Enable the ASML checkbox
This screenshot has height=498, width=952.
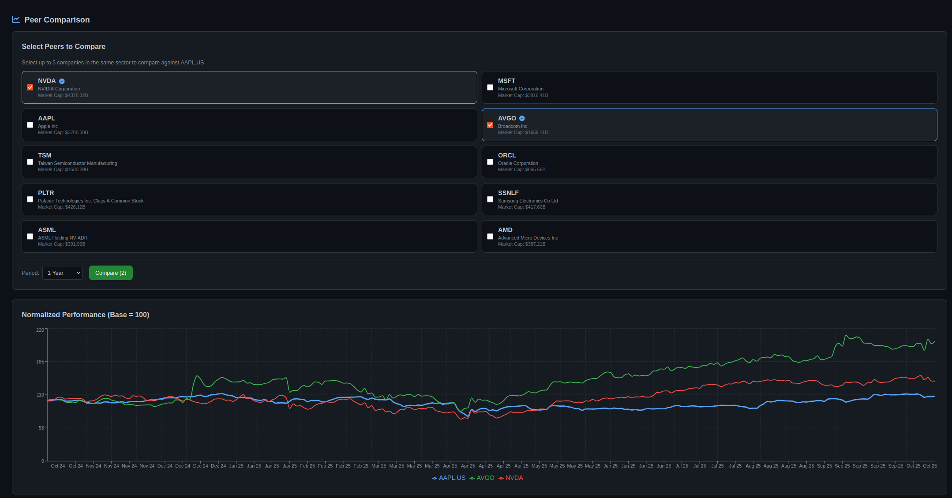tap(30, 236)
